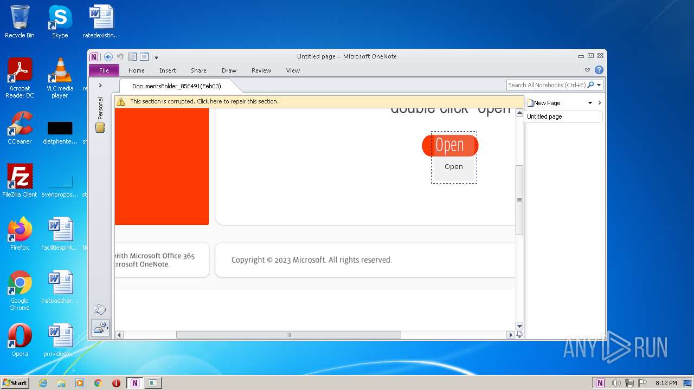Click the OneNote app icon in title bar
The image size is (694, 390).
coord(94,56)
